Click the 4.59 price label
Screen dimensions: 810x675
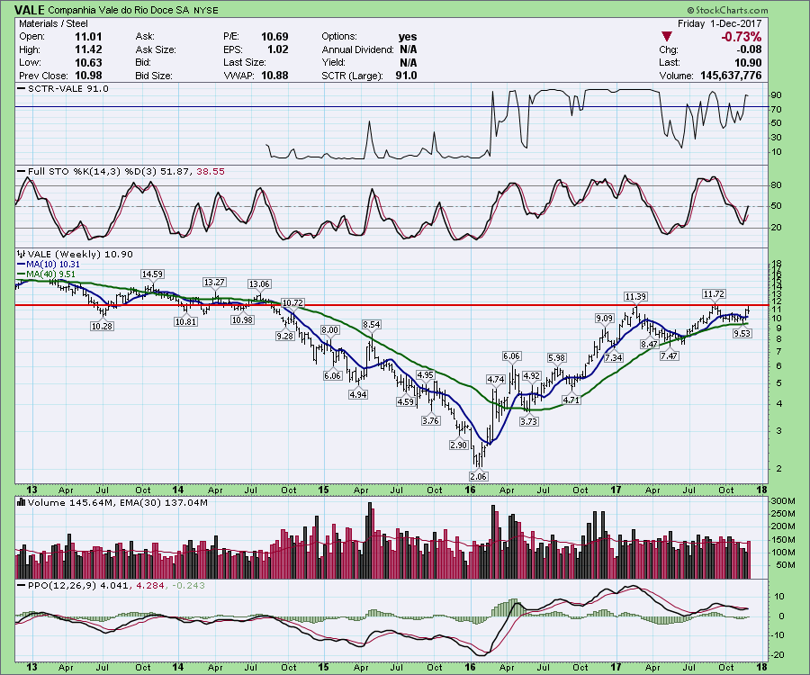[x=406, y=401]
